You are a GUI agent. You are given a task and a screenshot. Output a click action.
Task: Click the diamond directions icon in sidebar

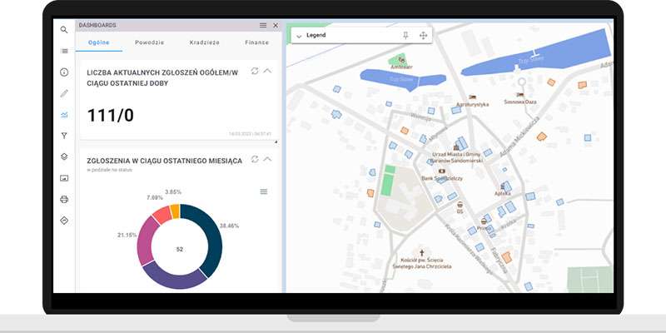coord(64,221)
